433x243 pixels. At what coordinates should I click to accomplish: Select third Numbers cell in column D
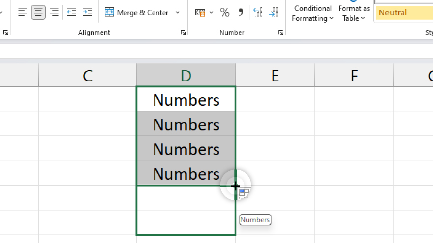click(x=186, y=148)
